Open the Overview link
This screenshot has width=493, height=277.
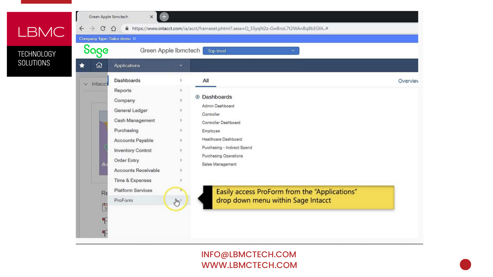pos(408,81)
